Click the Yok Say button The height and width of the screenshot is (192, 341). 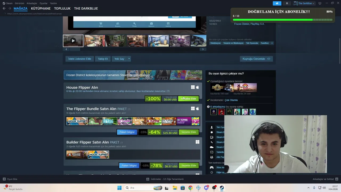(x=119, y=59)
